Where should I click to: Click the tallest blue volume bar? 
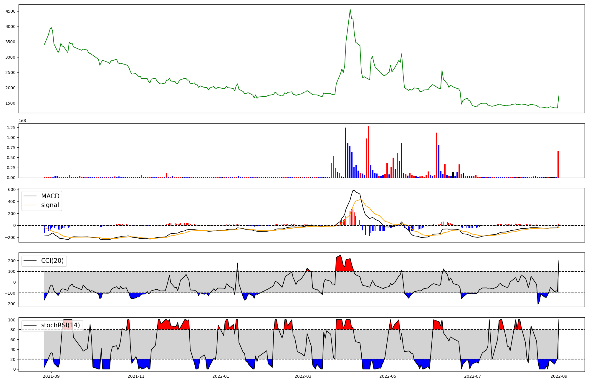pos(346,153)
